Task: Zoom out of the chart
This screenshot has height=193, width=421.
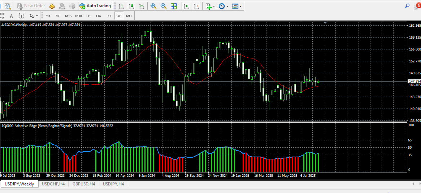Action: [163, 6]
